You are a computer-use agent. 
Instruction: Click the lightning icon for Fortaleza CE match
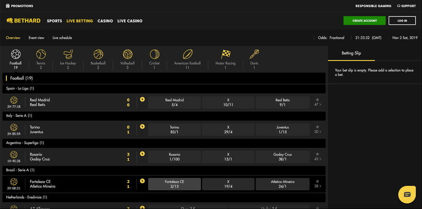(x=142, y=181)
